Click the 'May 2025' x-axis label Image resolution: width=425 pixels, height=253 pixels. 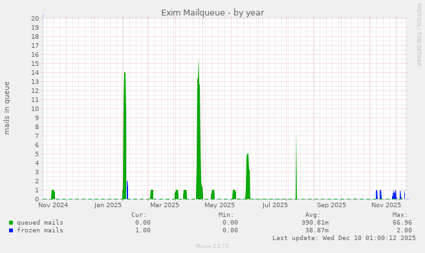219,205
